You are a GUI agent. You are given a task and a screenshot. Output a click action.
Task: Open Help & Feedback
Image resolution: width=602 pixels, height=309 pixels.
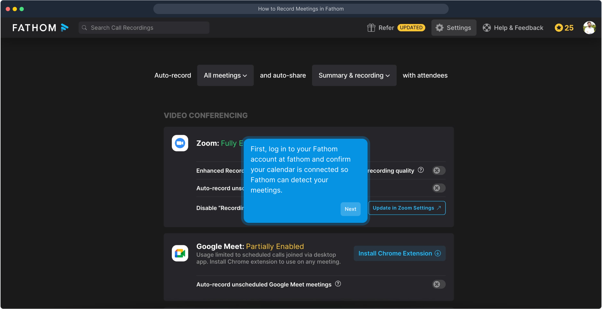(513, 28)
